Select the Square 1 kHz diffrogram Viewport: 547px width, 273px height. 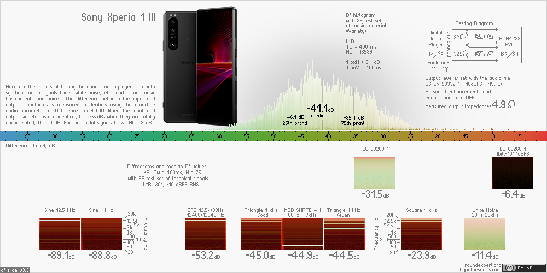pyautogui.click(x=421, y=234)
